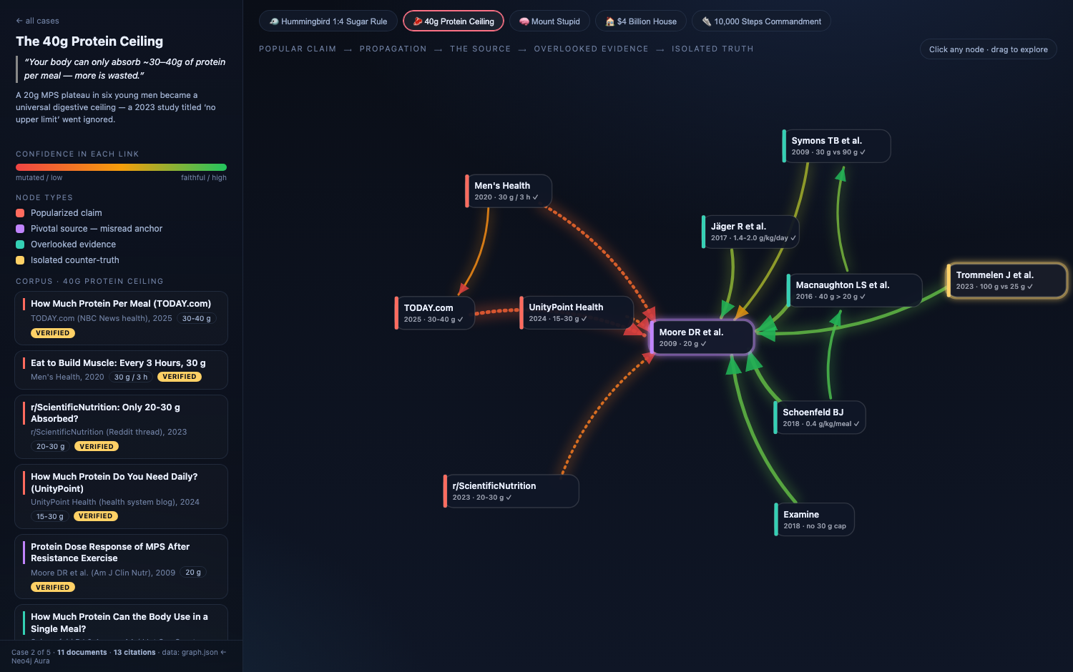Open the $4 Billion House tab
This screenshot has height=672, width=1073.
click(641, 21)
